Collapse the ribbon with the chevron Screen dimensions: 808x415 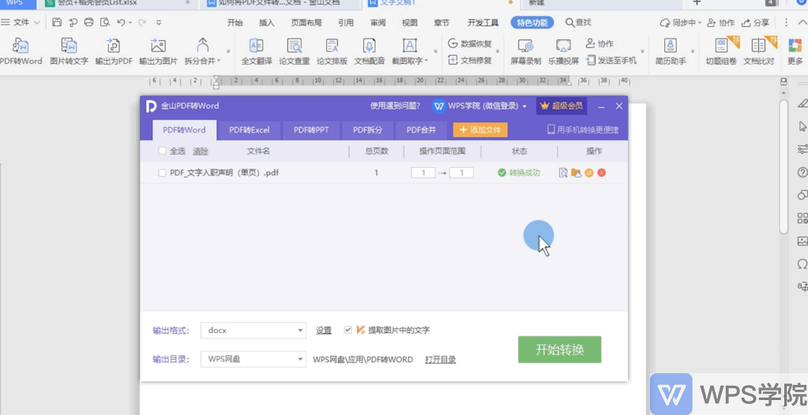pyautogui.click(x=802, y=22)
